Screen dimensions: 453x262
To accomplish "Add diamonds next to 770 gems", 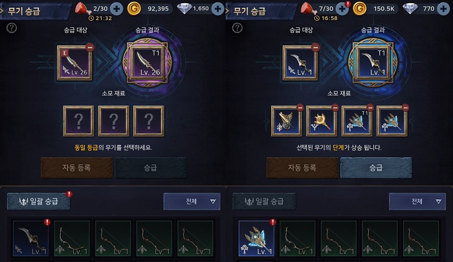I will coord(443,8).
